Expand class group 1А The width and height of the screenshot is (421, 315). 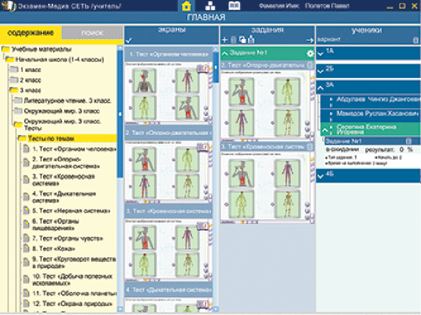[x=320, y=53]
